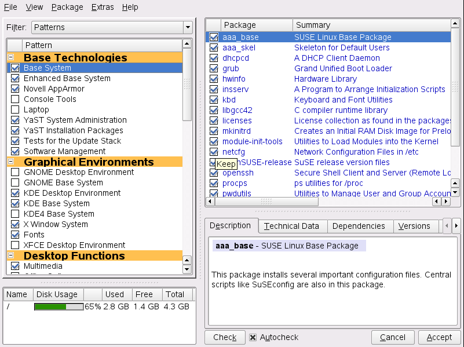Toggle the Multimedia pattern checkbox

[15, 266]
